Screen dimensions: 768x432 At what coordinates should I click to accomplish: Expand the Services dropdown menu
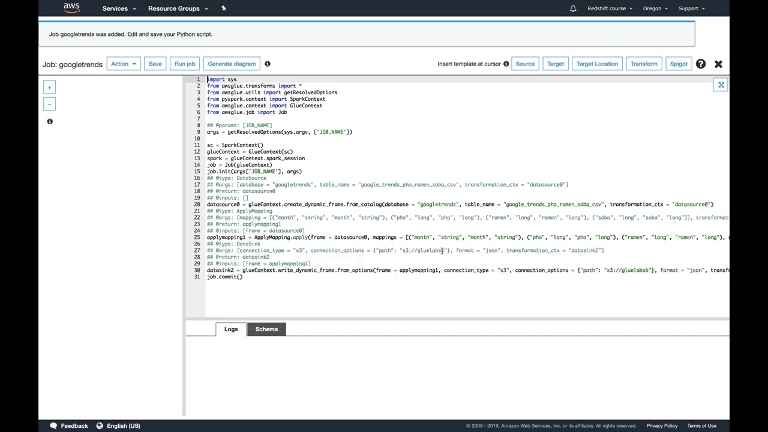tap(119, 8)
